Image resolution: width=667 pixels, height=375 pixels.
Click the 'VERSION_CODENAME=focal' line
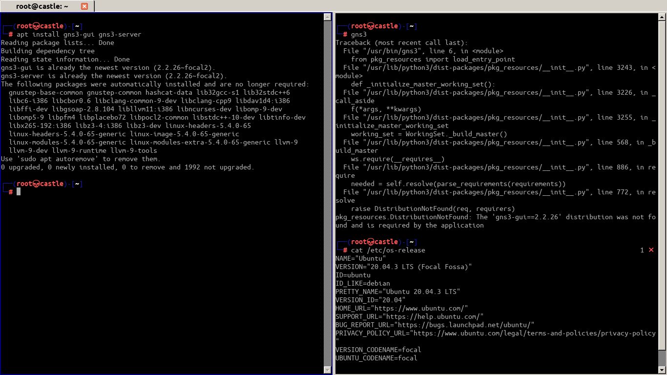pos(378,350)
